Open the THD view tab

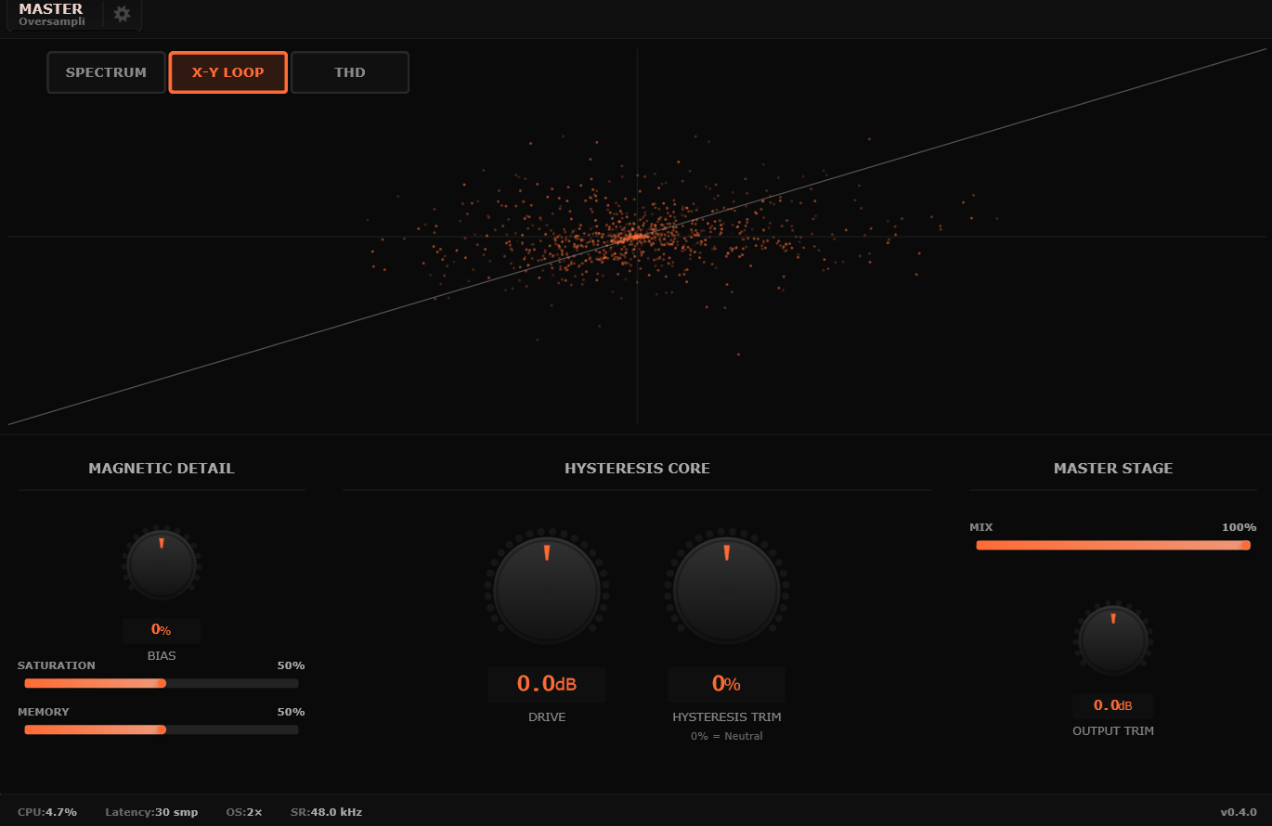(x=350, y=72)
